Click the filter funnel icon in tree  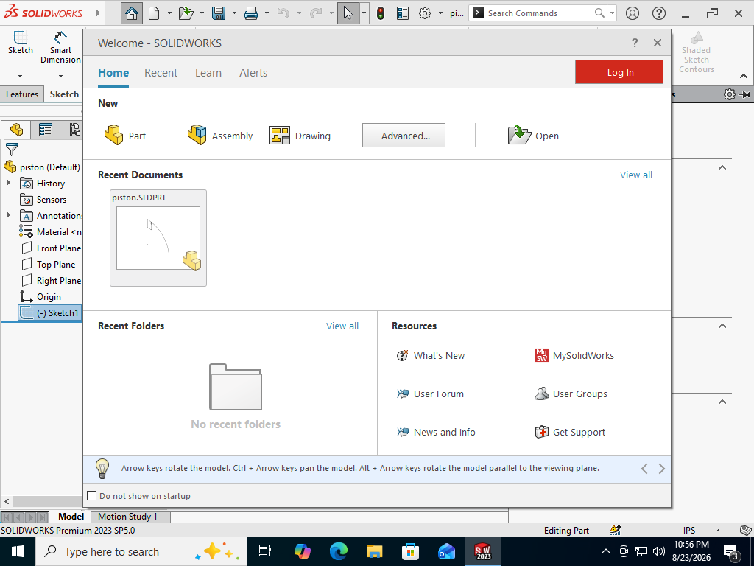point(12,150)
